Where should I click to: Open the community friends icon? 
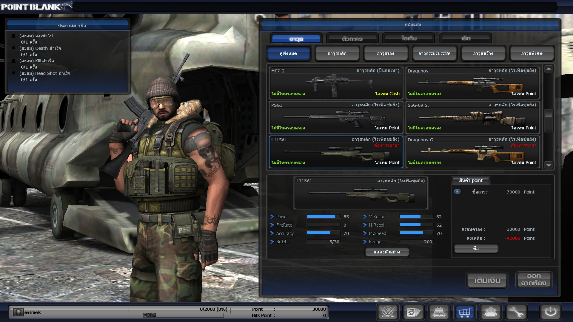tap(491, 312)
